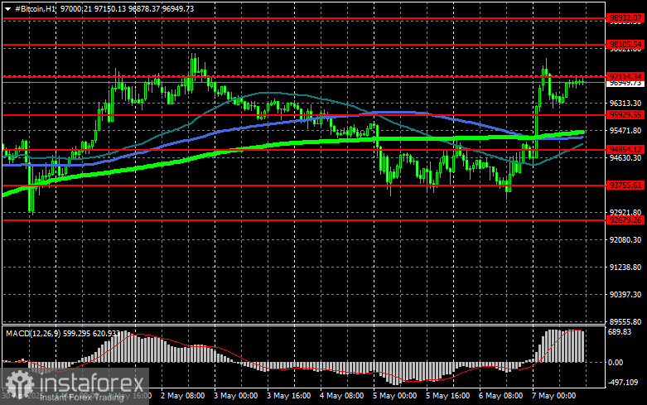Screen dimensions: 647x405
Task: Select the red horizontal line at 98105.54
Action: pyautogui.click(x=304, y=45)
